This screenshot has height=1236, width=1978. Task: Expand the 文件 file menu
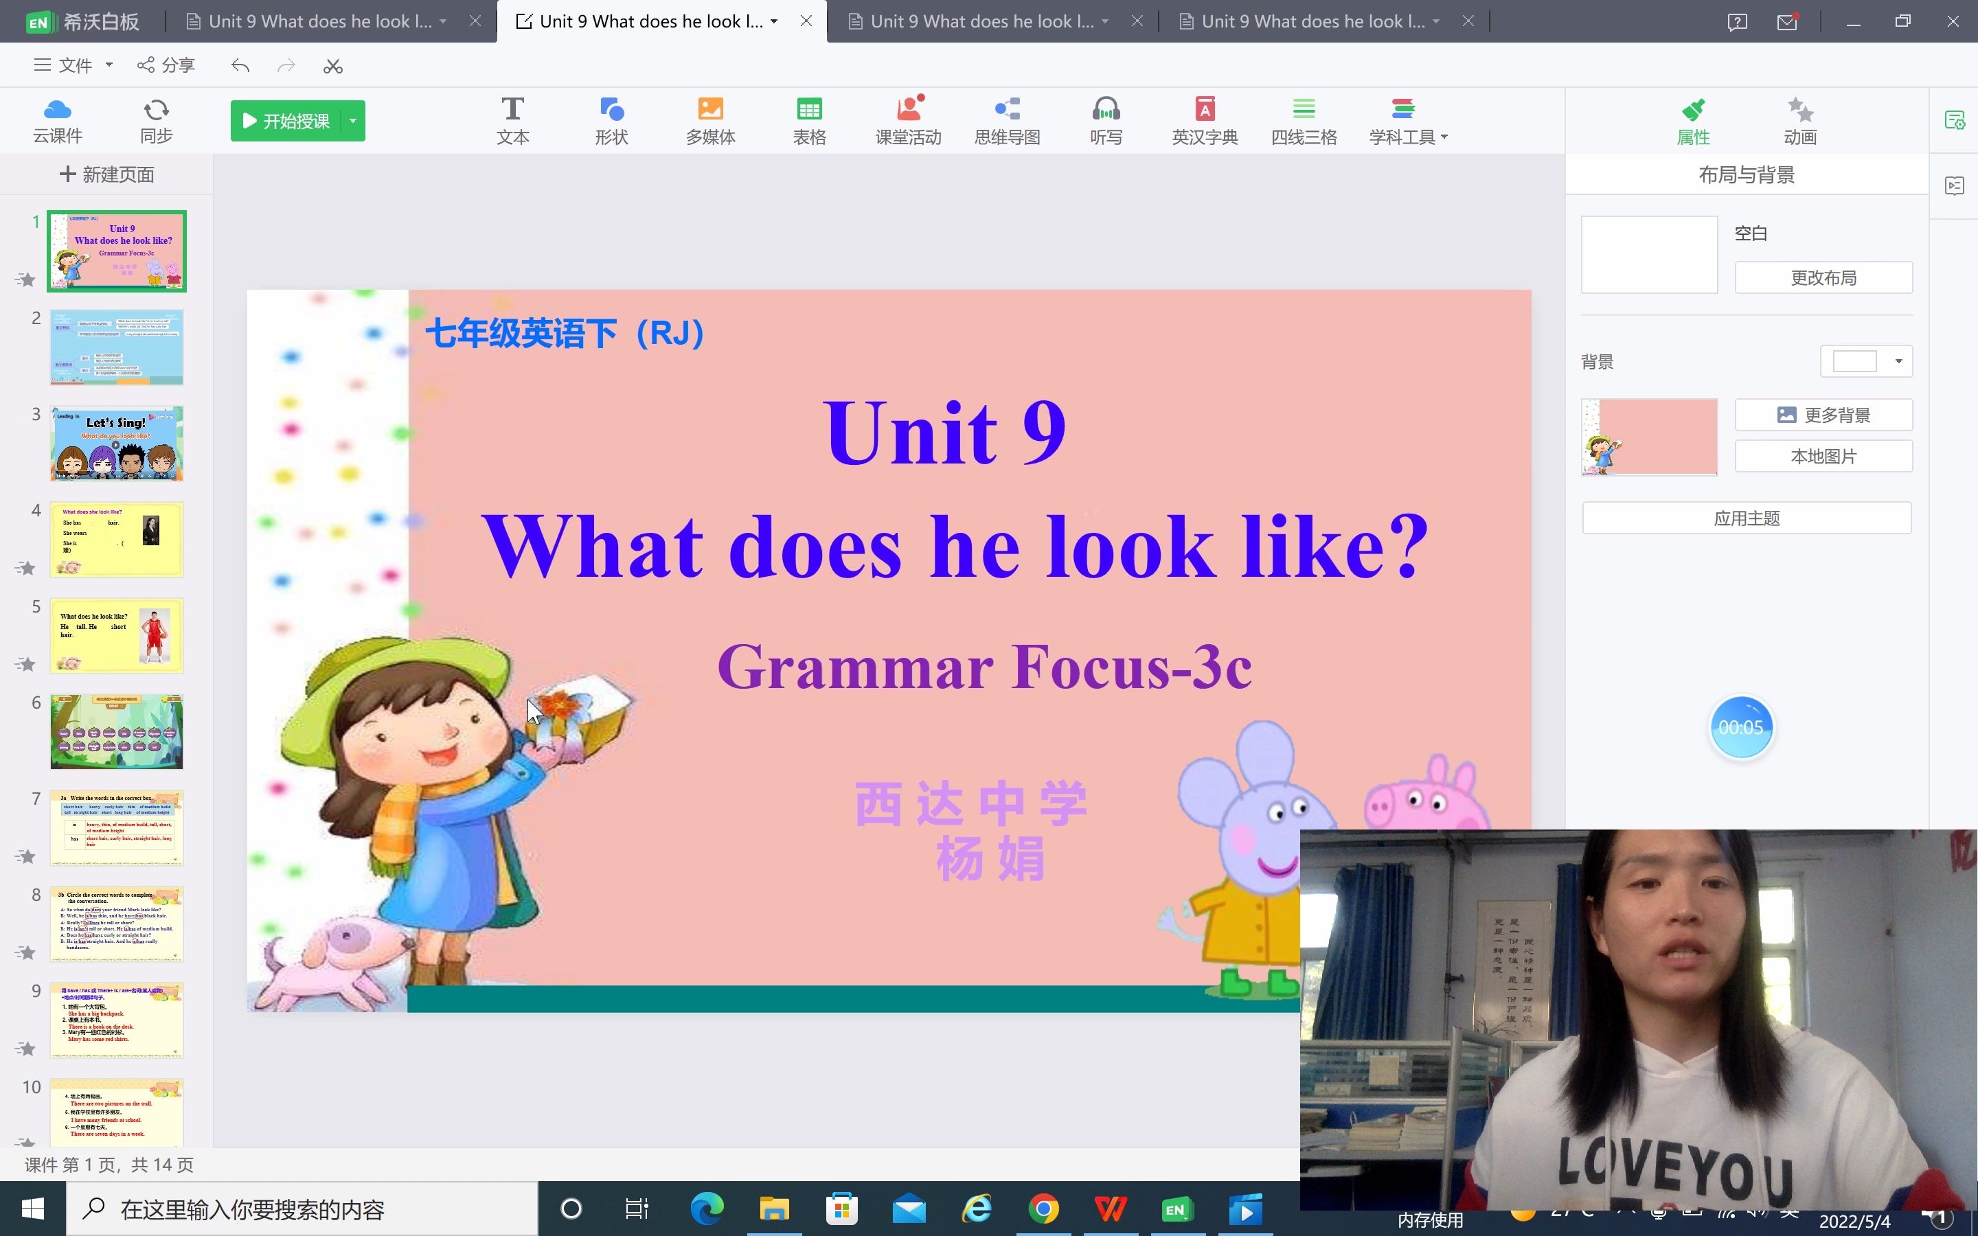[x=72, y=65]
